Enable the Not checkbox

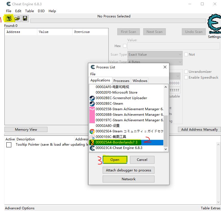point(186,55)
